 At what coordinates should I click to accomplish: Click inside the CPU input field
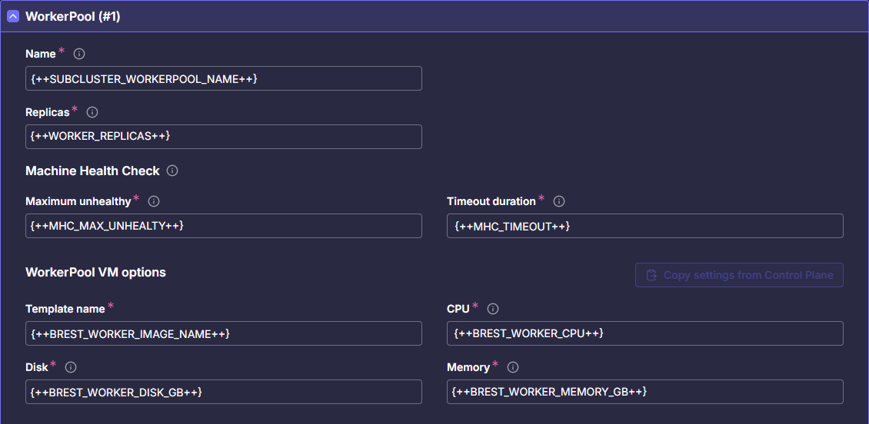[644, 333]
